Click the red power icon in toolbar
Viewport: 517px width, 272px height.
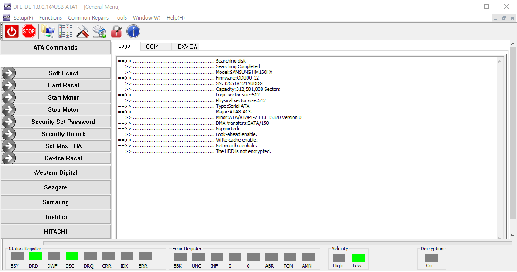click(12, 32)
